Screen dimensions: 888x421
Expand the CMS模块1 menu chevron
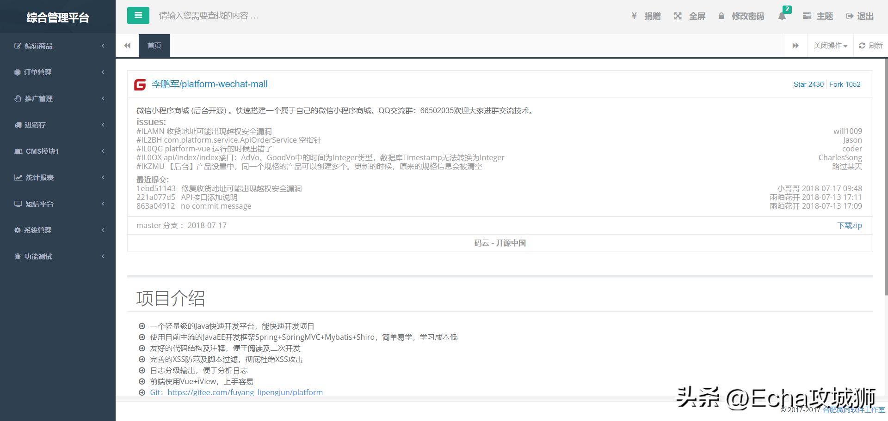coord(103,151)
